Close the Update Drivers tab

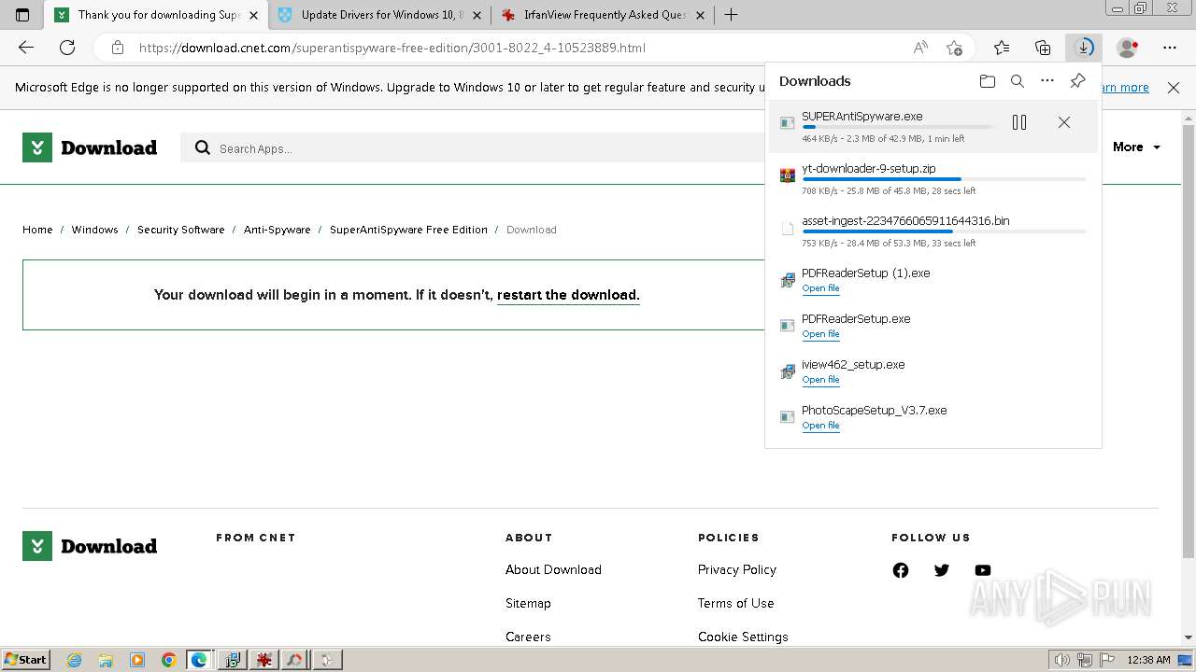(x=477, y=15)
